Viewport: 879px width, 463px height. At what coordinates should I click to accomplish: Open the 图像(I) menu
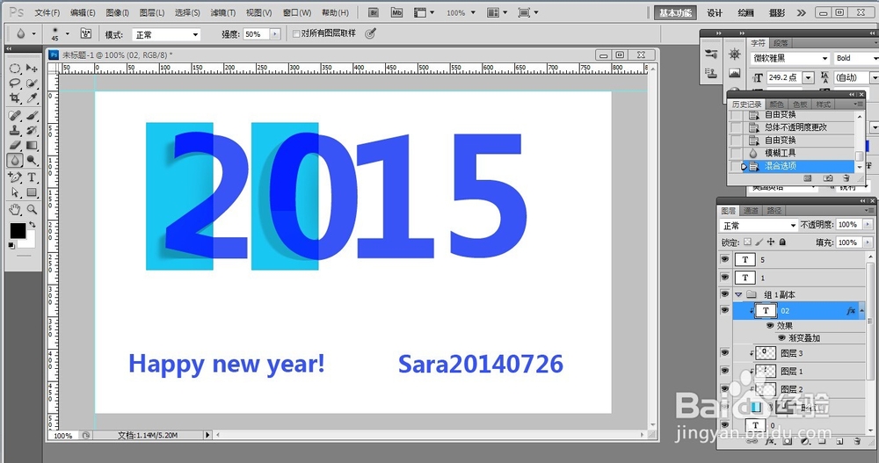click(x=117, y=12)
